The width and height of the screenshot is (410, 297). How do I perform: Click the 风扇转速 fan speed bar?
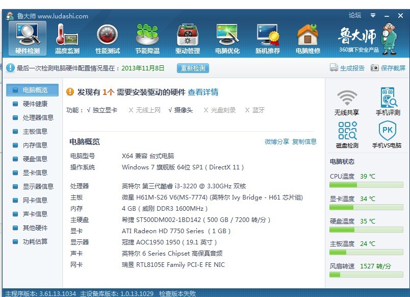click(366, 275)
